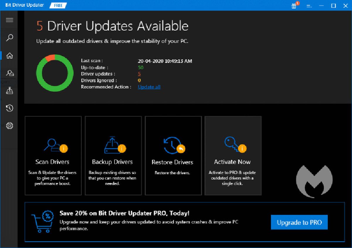Click the gift notification icon in title bar
This screenshot has height=248, width=352.
tap(294, 5)
